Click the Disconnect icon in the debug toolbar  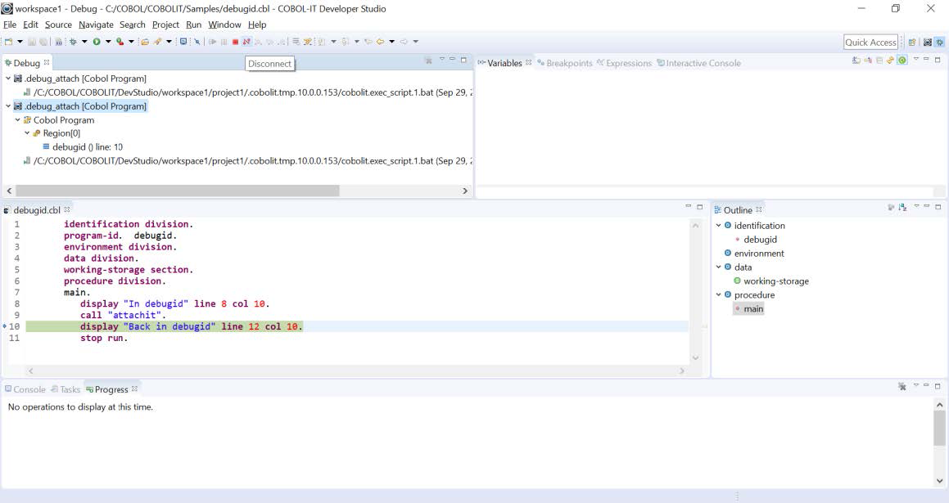[x=245, y=41]
